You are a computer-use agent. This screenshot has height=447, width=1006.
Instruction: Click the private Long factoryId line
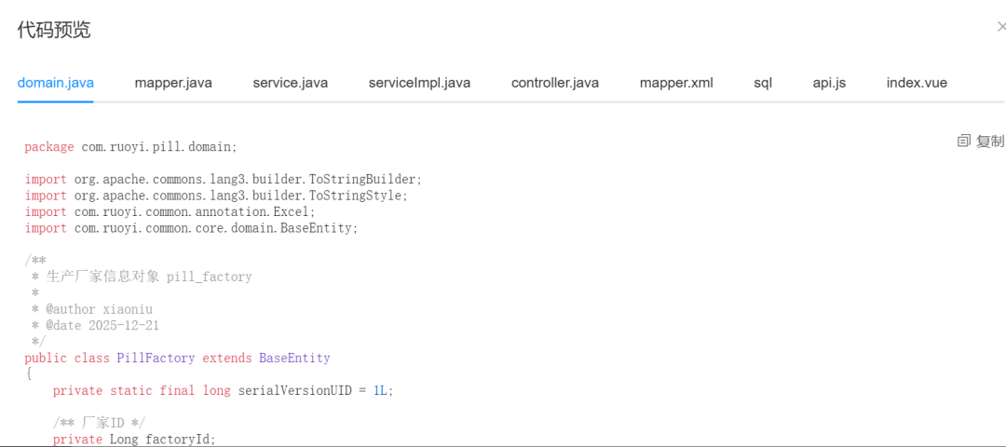(x=134, y=440)
